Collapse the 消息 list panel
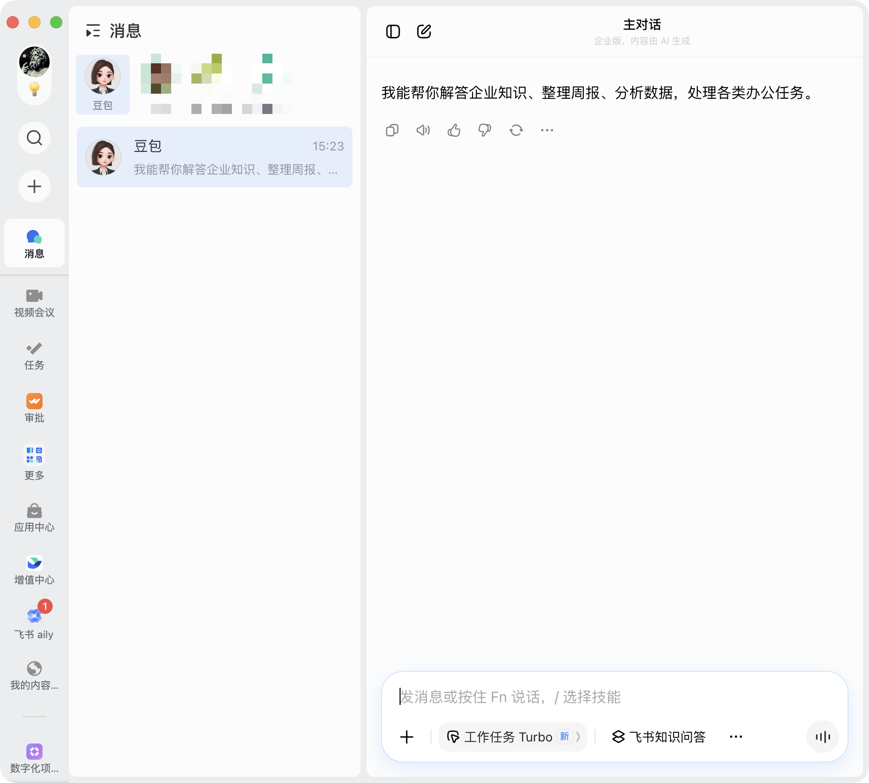Screen dimensions: 869x783 93,31
